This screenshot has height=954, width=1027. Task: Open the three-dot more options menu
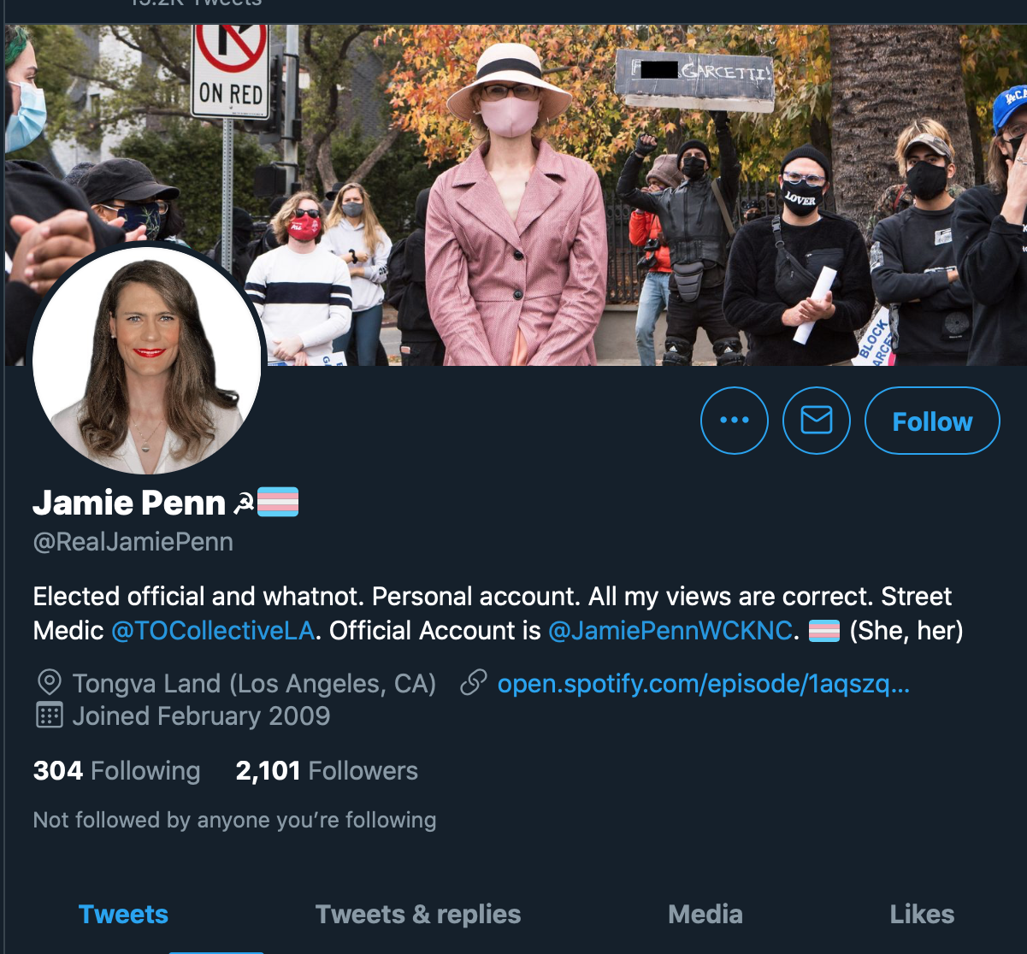point(734,420)
